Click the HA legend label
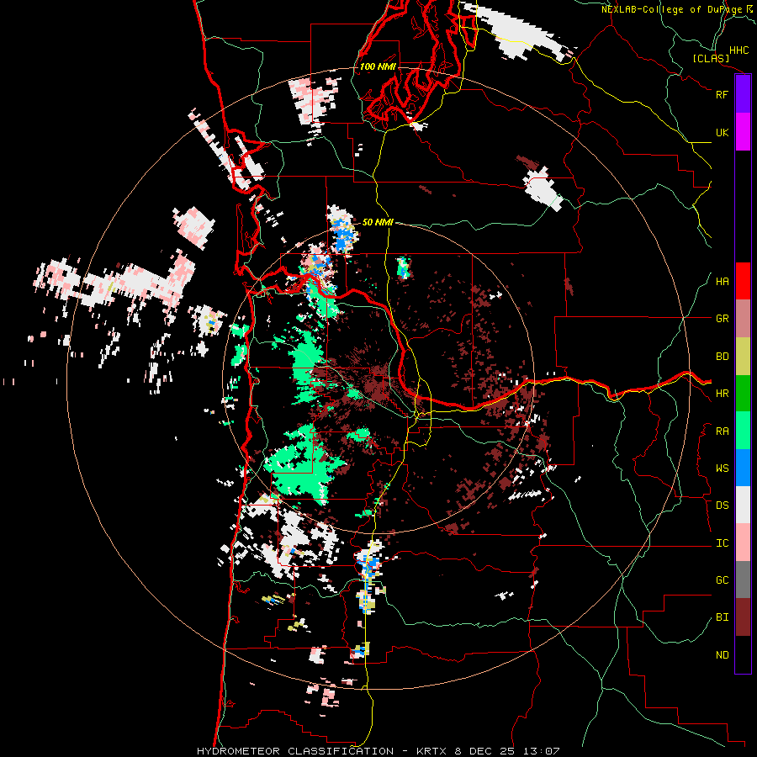Screen dimensions: 757x757 [x=722, y=282]
